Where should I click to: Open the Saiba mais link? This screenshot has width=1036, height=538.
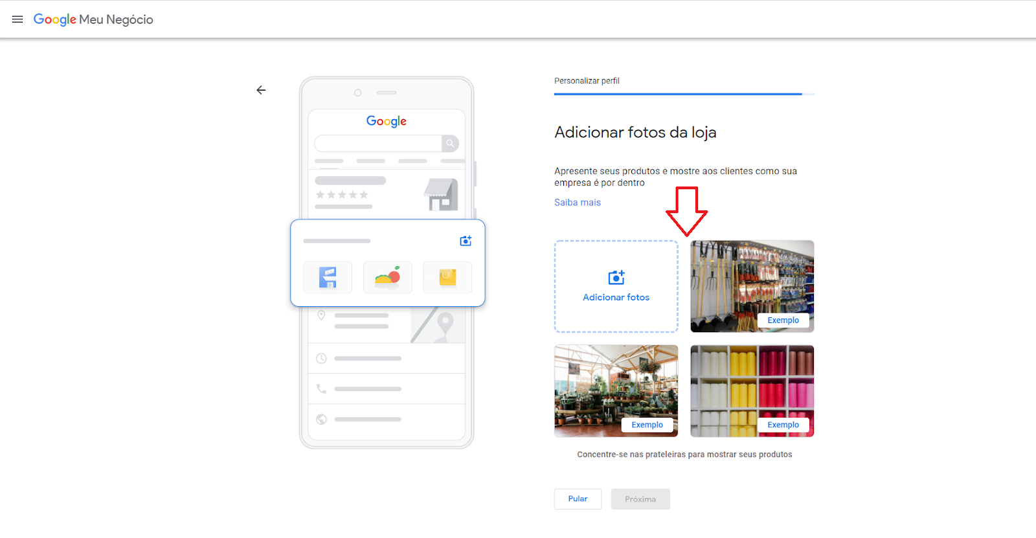pos(578,203)
